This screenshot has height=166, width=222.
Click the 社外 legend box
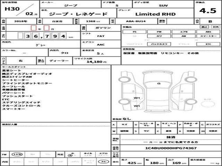click(215, 27)
